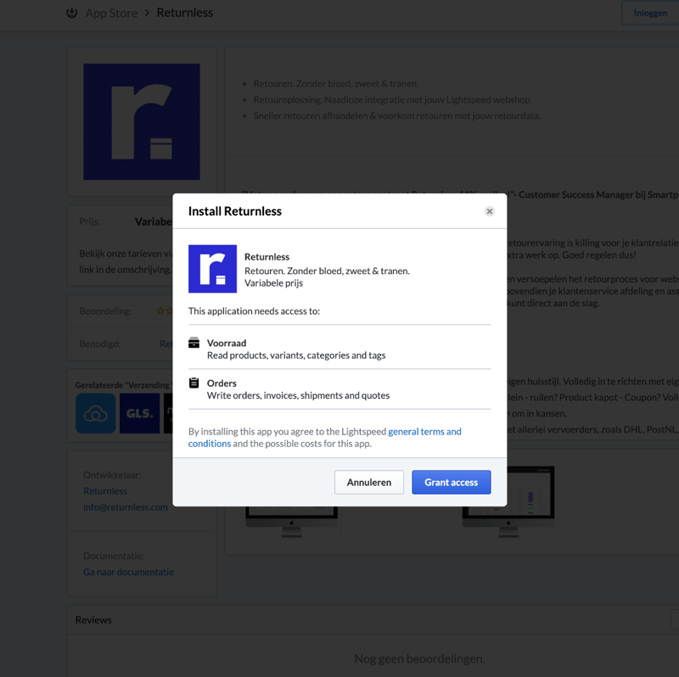The image size is (679, 677).
Task: Open the right iMac screenshot thumbnail
Action: (x=508, y=502)
